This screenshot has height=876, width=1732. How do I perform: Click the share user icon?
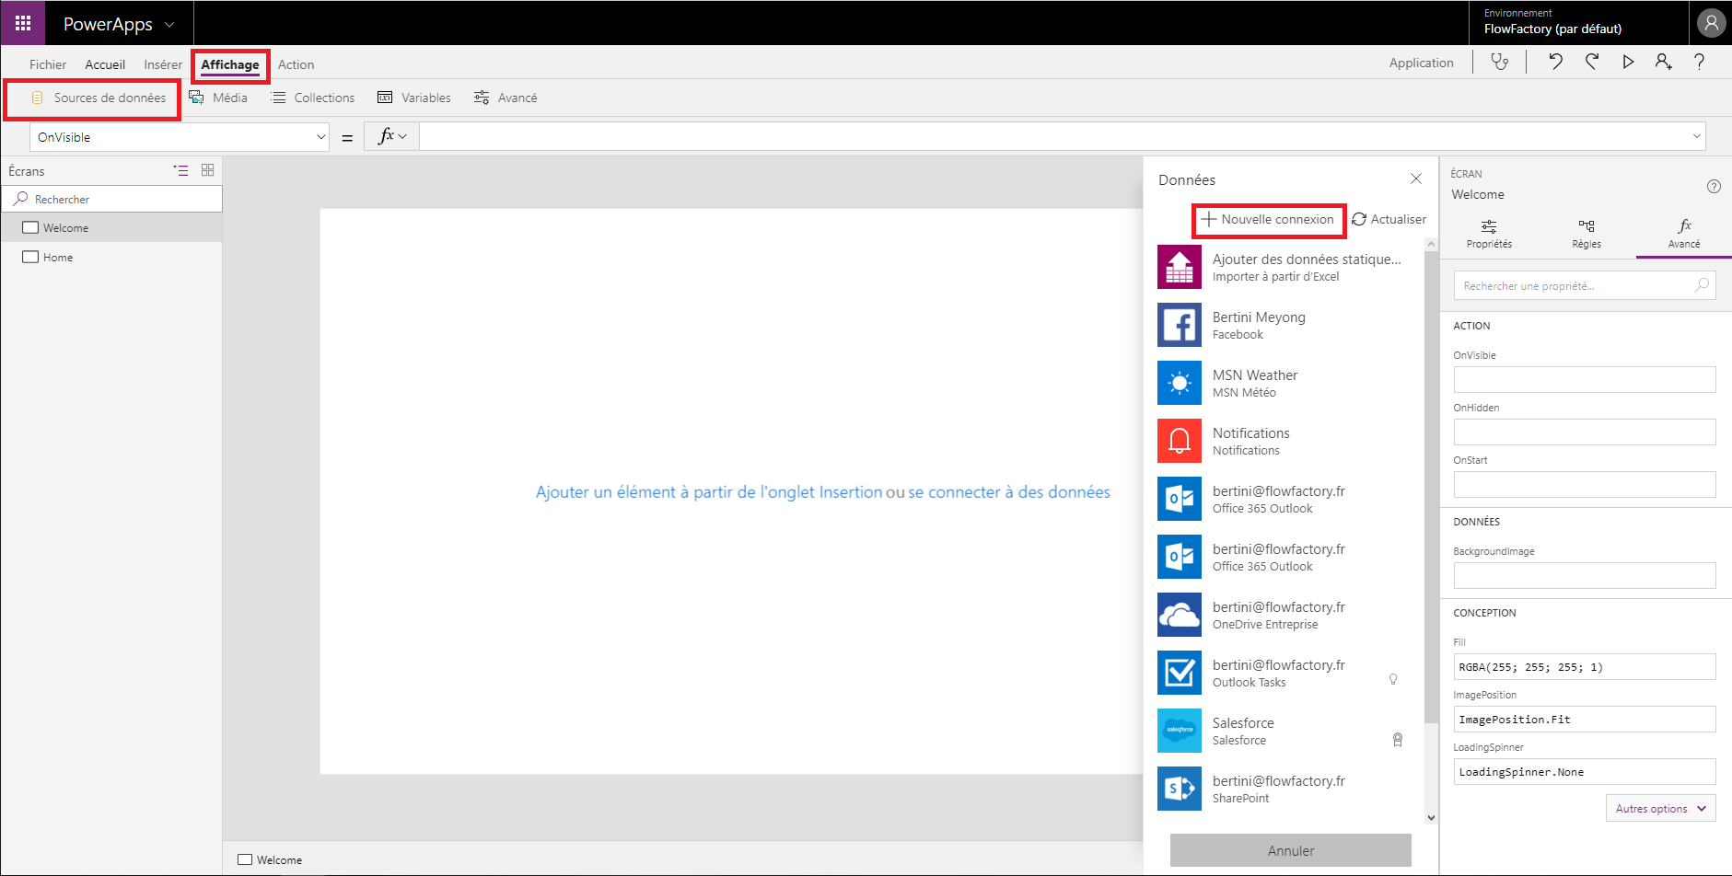click(x=1663, y=62)
